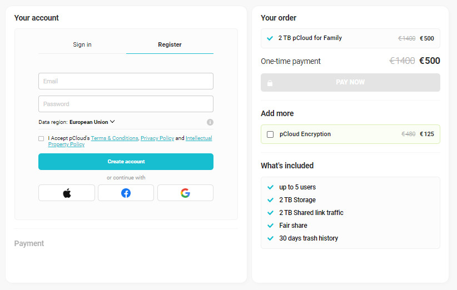The width and height of the screenshot is (457, 290).
Task: Open the Terms & Conditions link
Action: click(115, 138)
